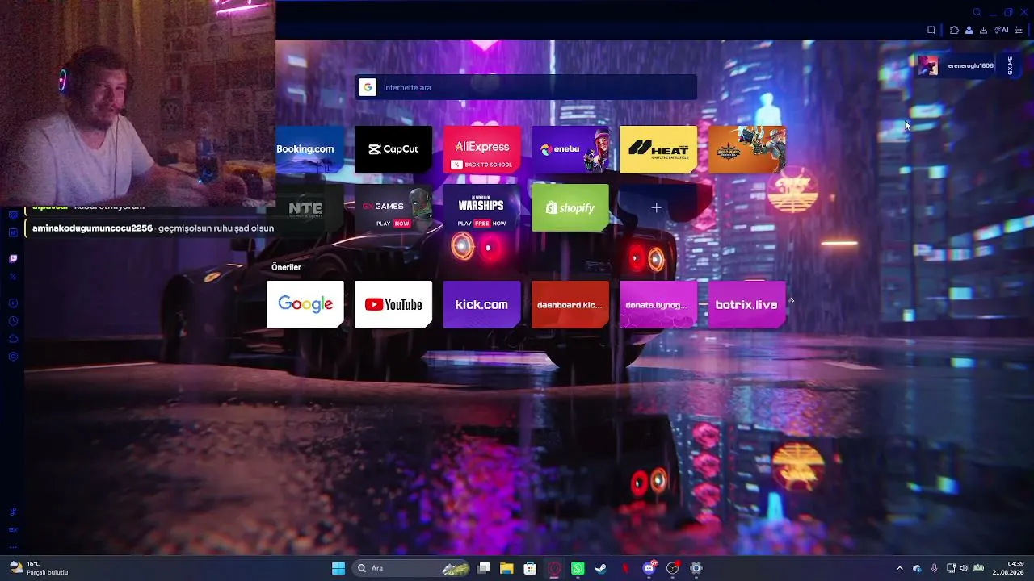
Task: Open the World of Warships tile
Action: (x=482, y=208)
